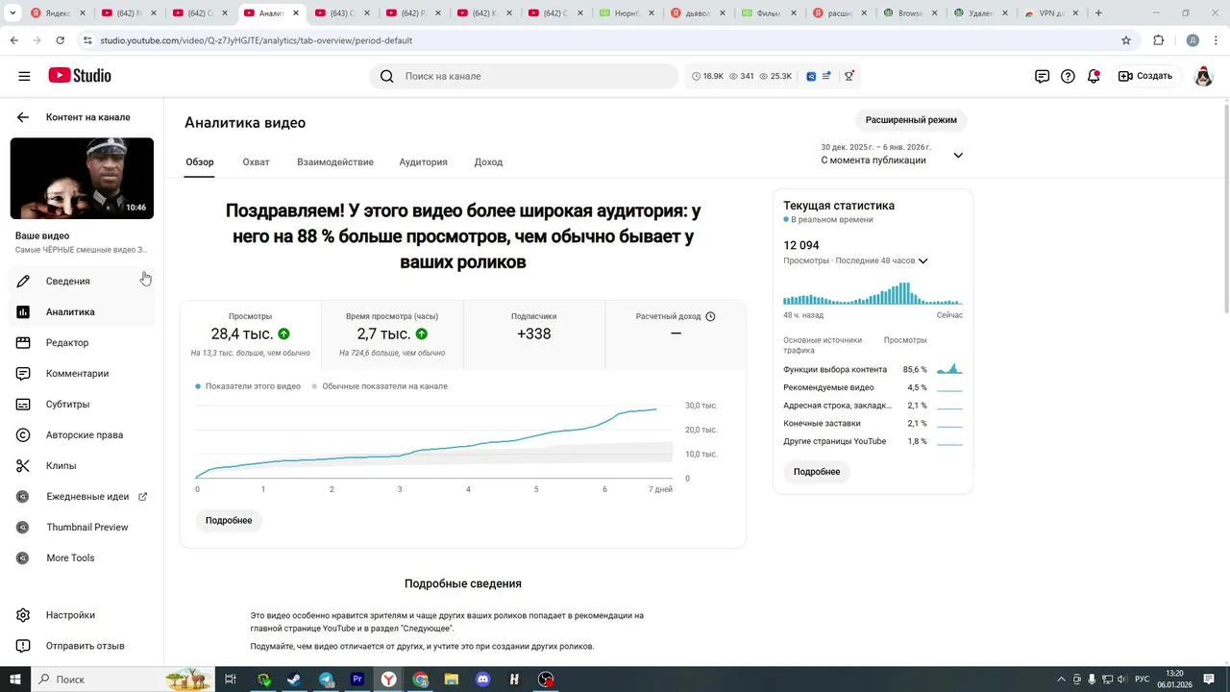The width and height of the screenshot is (1230, 692).
Task: Open Discord from taskbar
Action: [483, 680]
